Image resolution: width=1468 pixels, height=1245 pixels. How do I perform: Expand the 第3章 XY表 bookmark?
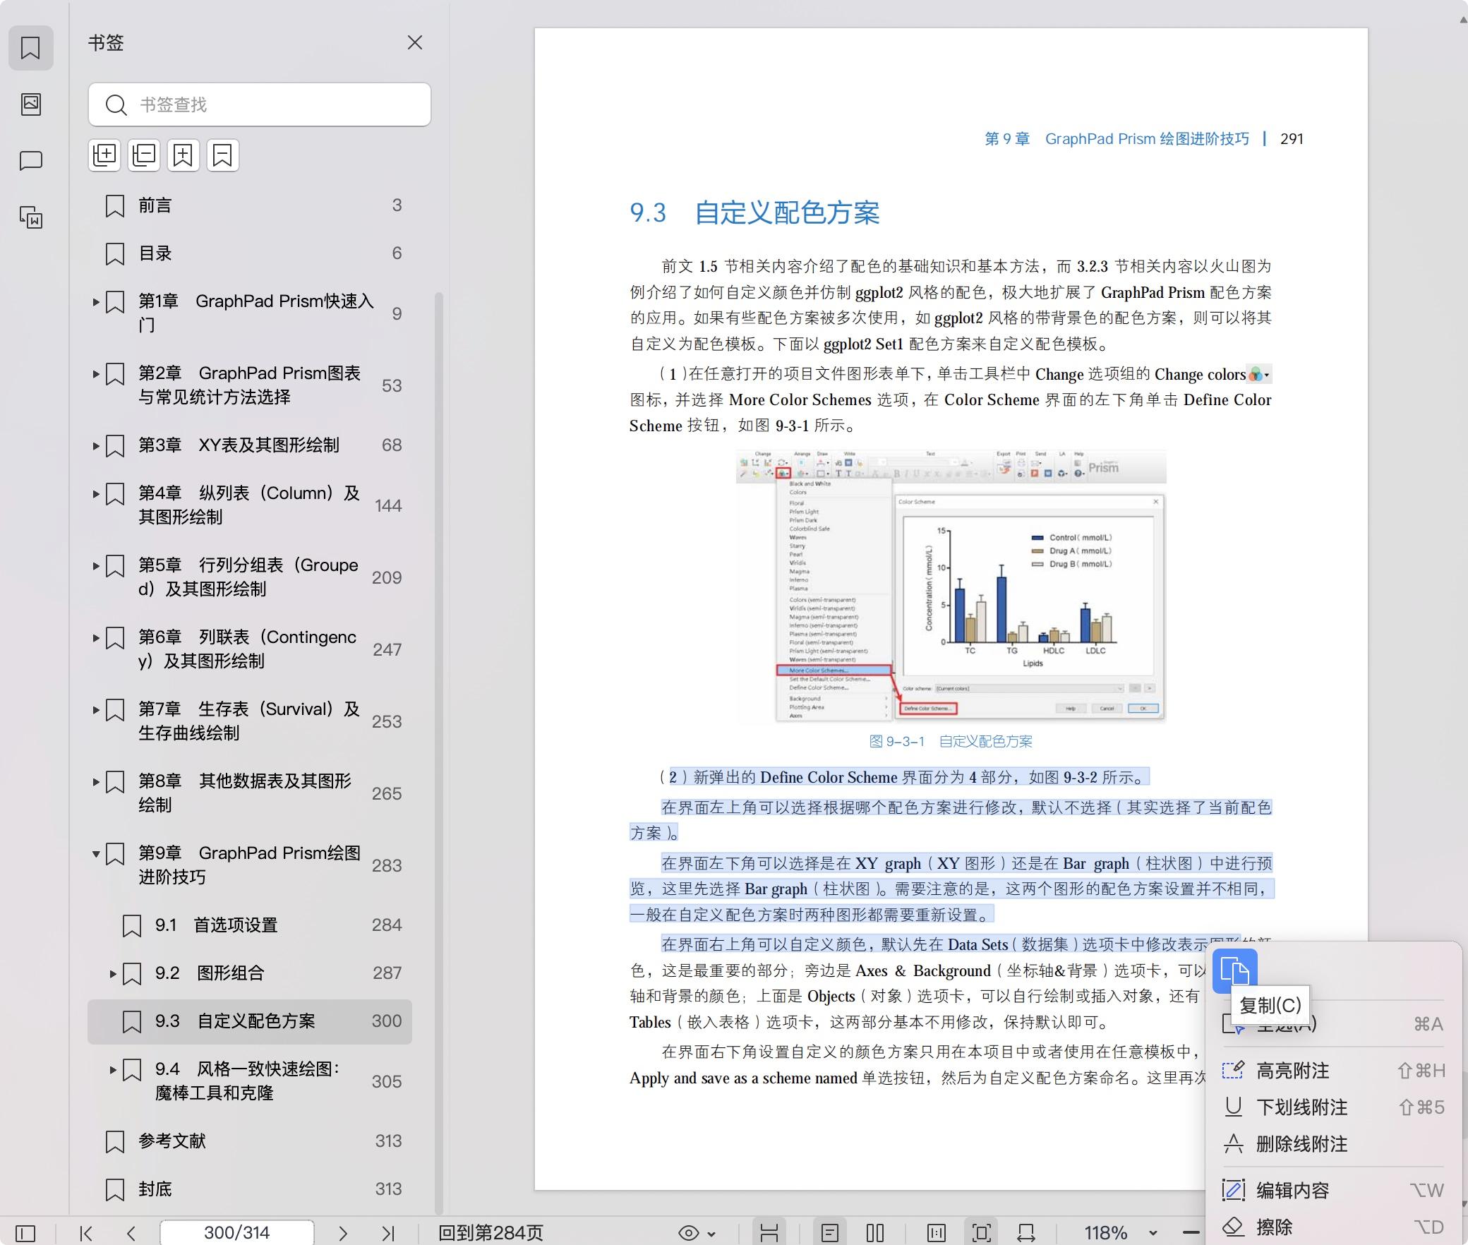pyautogui.click(x=96, y=445)
